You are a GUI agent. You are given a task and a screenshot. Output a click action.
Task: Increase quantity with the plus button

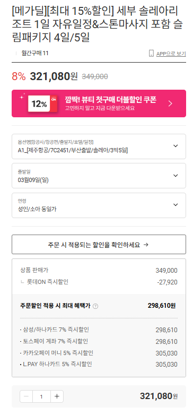tap(57, 396)
